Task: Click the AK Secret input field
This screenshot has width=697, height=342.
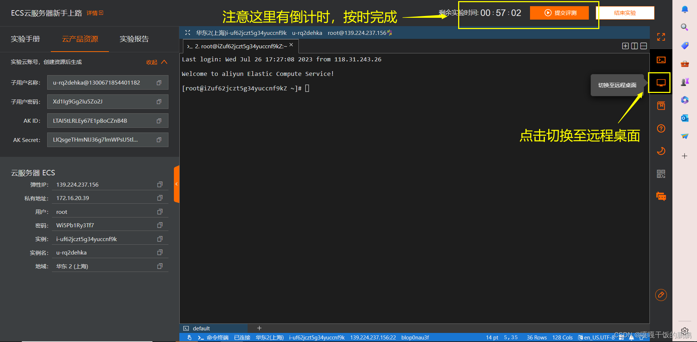Action: (107, 140)
